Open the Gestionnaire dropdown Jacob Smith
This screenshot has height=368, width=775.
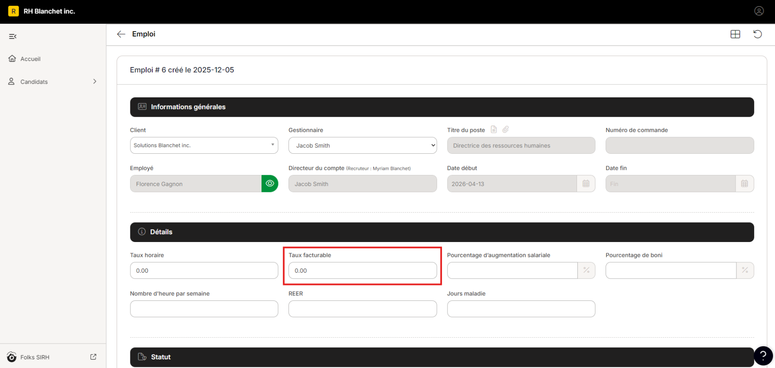tap(362, 145)
